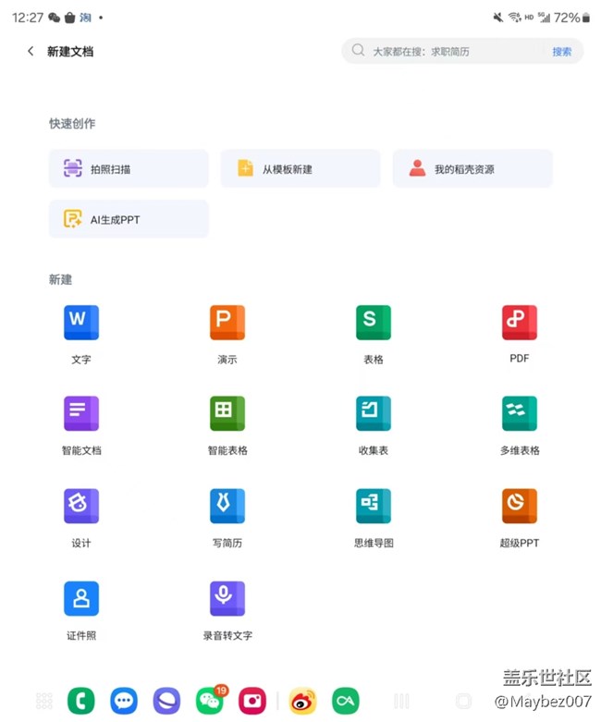Image resolution: width=601 pixels, height=722 pixels.
Task: Create a new 智能文档
Action: click(81, 426)
